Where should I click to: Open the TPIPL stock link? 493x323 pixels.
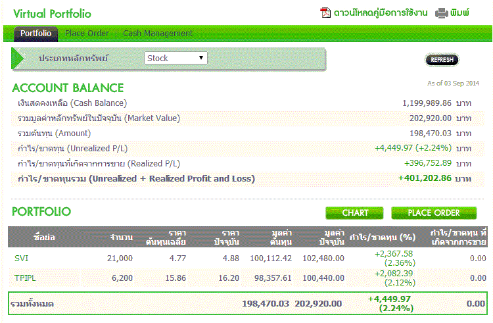(x=25, y=278)
